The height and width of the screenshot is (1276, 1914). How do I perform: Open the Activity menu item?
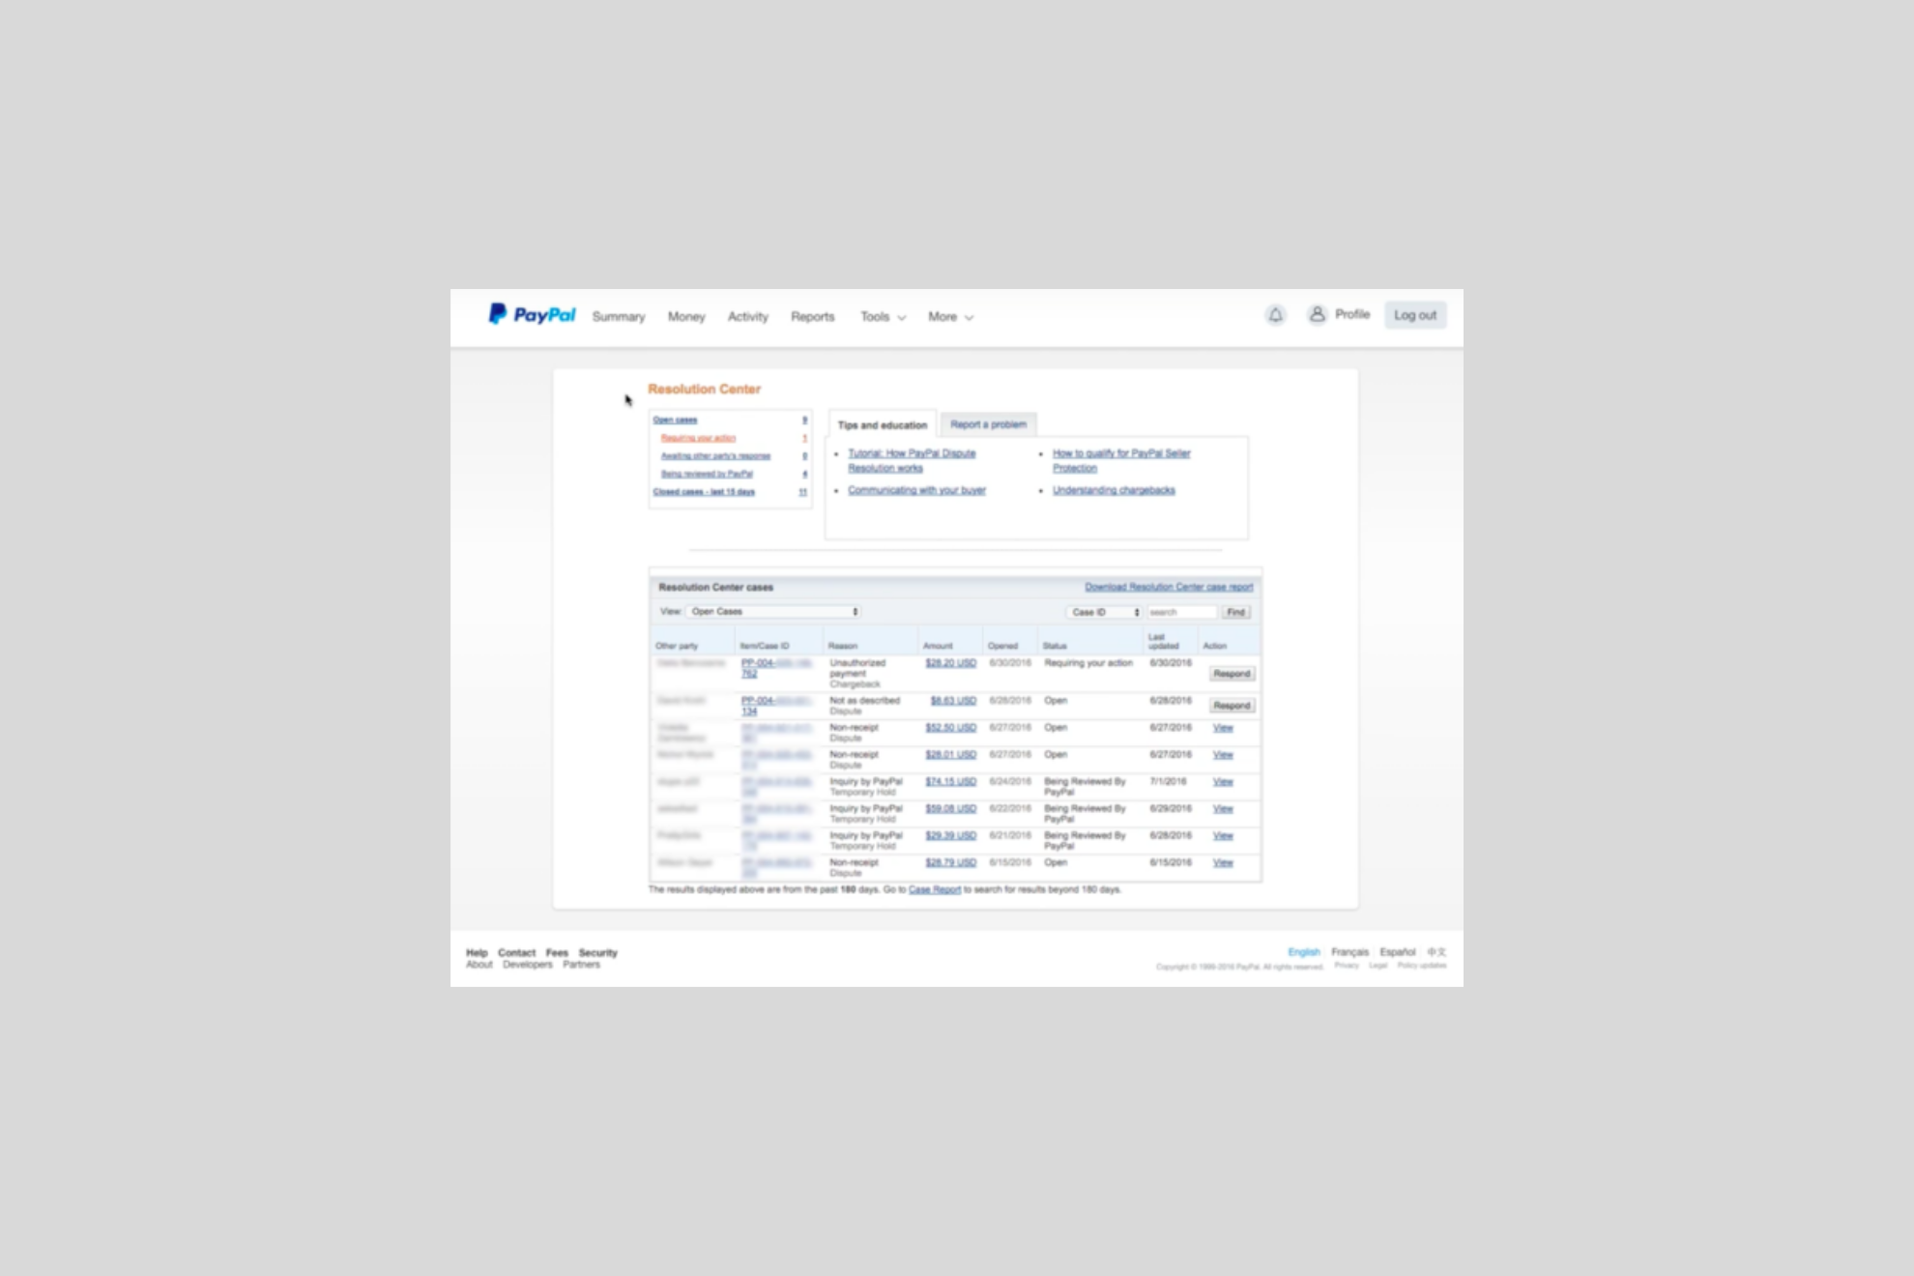click(x=747, y=316)
